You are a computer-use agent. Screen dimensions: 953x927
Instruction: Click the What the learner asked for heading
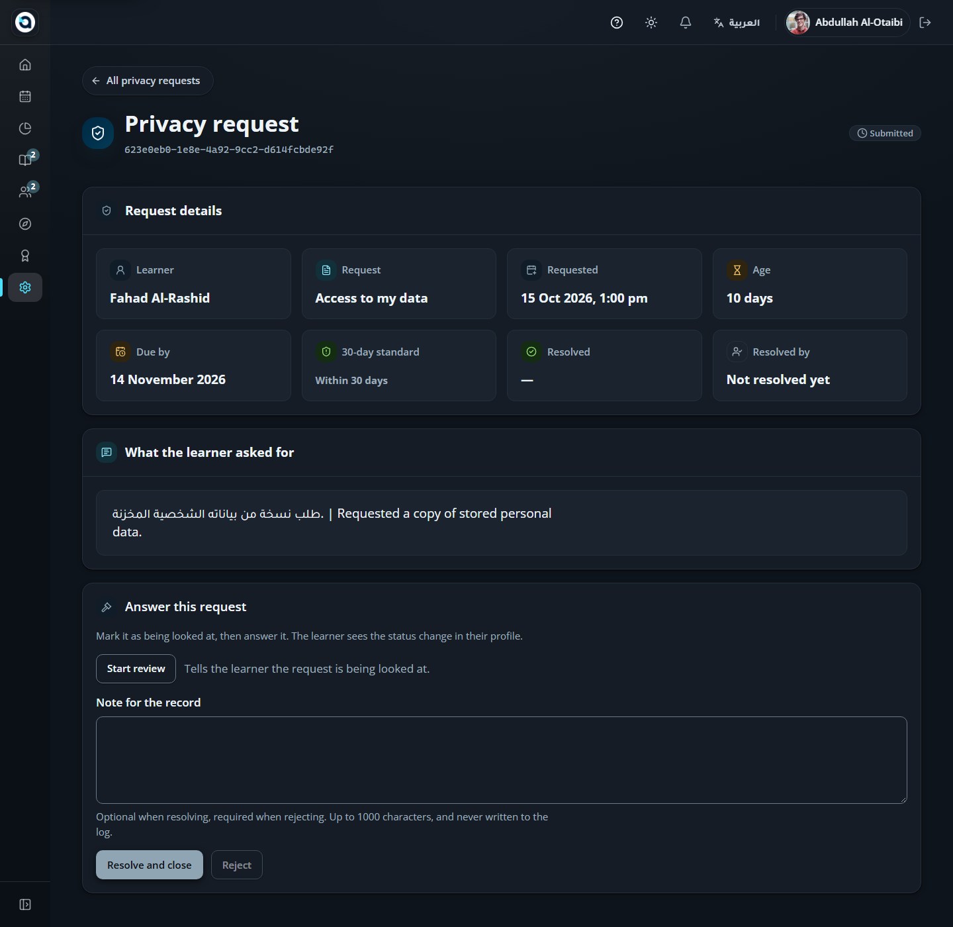tap(209, 452)
